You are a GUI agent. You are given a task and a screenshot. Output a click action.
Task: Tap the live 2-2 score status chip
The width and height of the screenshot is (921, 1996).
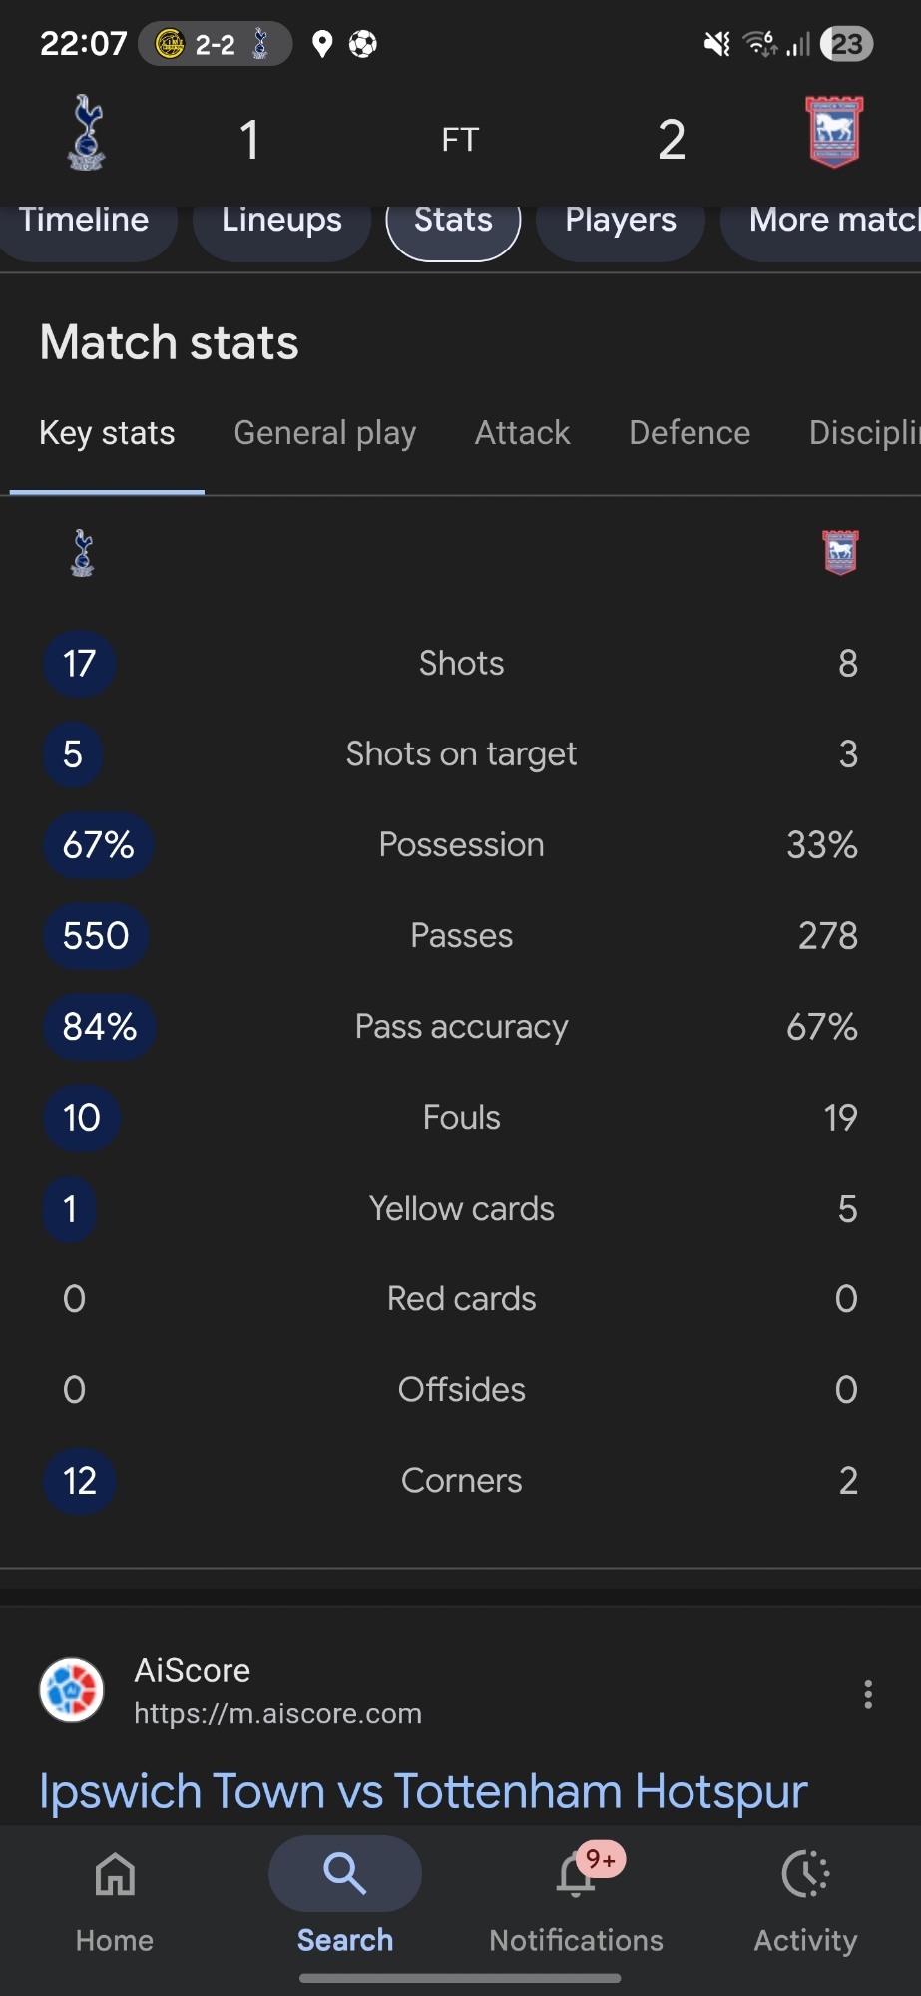(215, 44)
